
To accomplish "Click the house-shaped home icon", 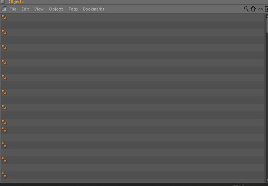I will [x=253, y=9].
